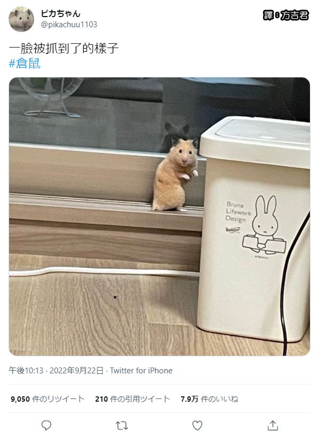Screen dimensions: 319x438
Task: Open Twitter for iPhone source label
Action: [x=141, y=371]
